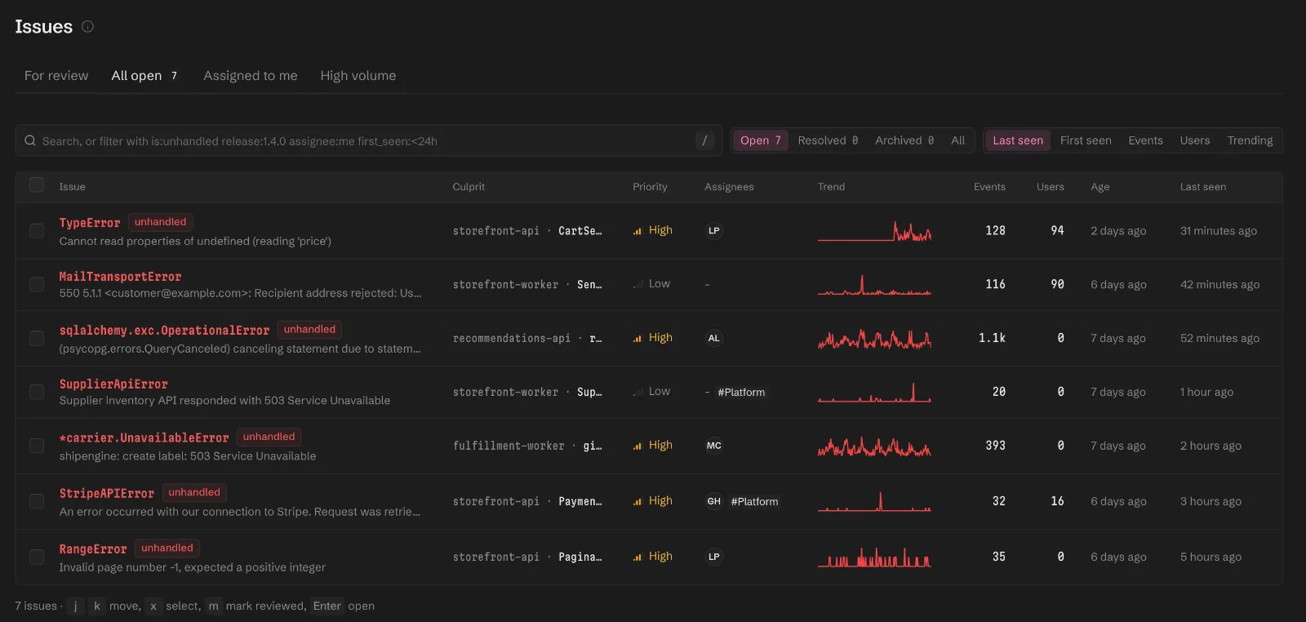Click the Events column header in the table
Viewport: 1306px width, 622px height.
point(989,187)
